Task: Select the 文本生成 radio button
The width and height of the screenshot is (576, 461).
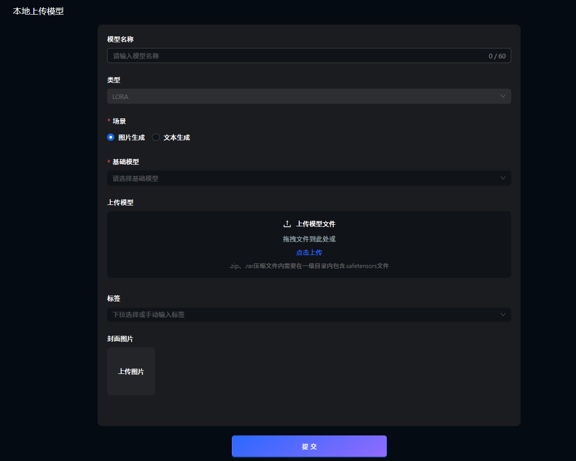Action: point(156,138)
